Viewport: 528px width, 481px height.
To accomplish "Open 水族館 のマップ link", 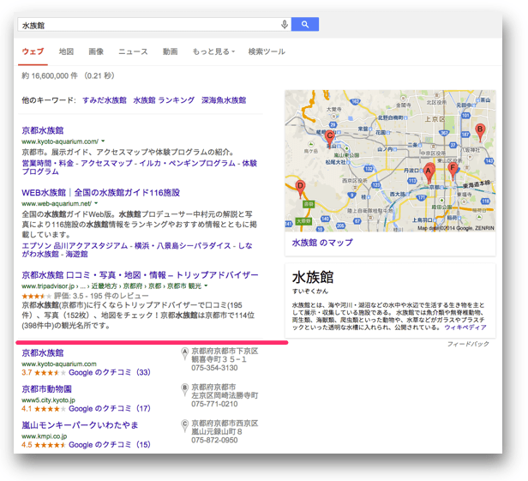I will click(322, 243).
